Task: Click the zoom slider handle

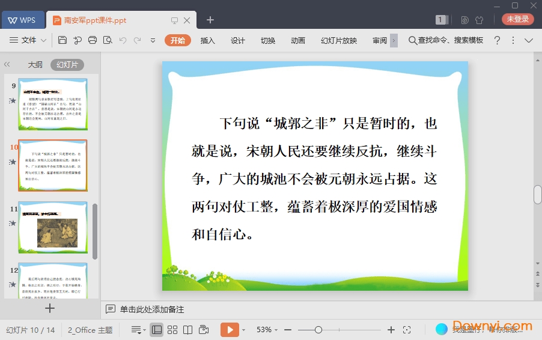Action: point(318,330)
